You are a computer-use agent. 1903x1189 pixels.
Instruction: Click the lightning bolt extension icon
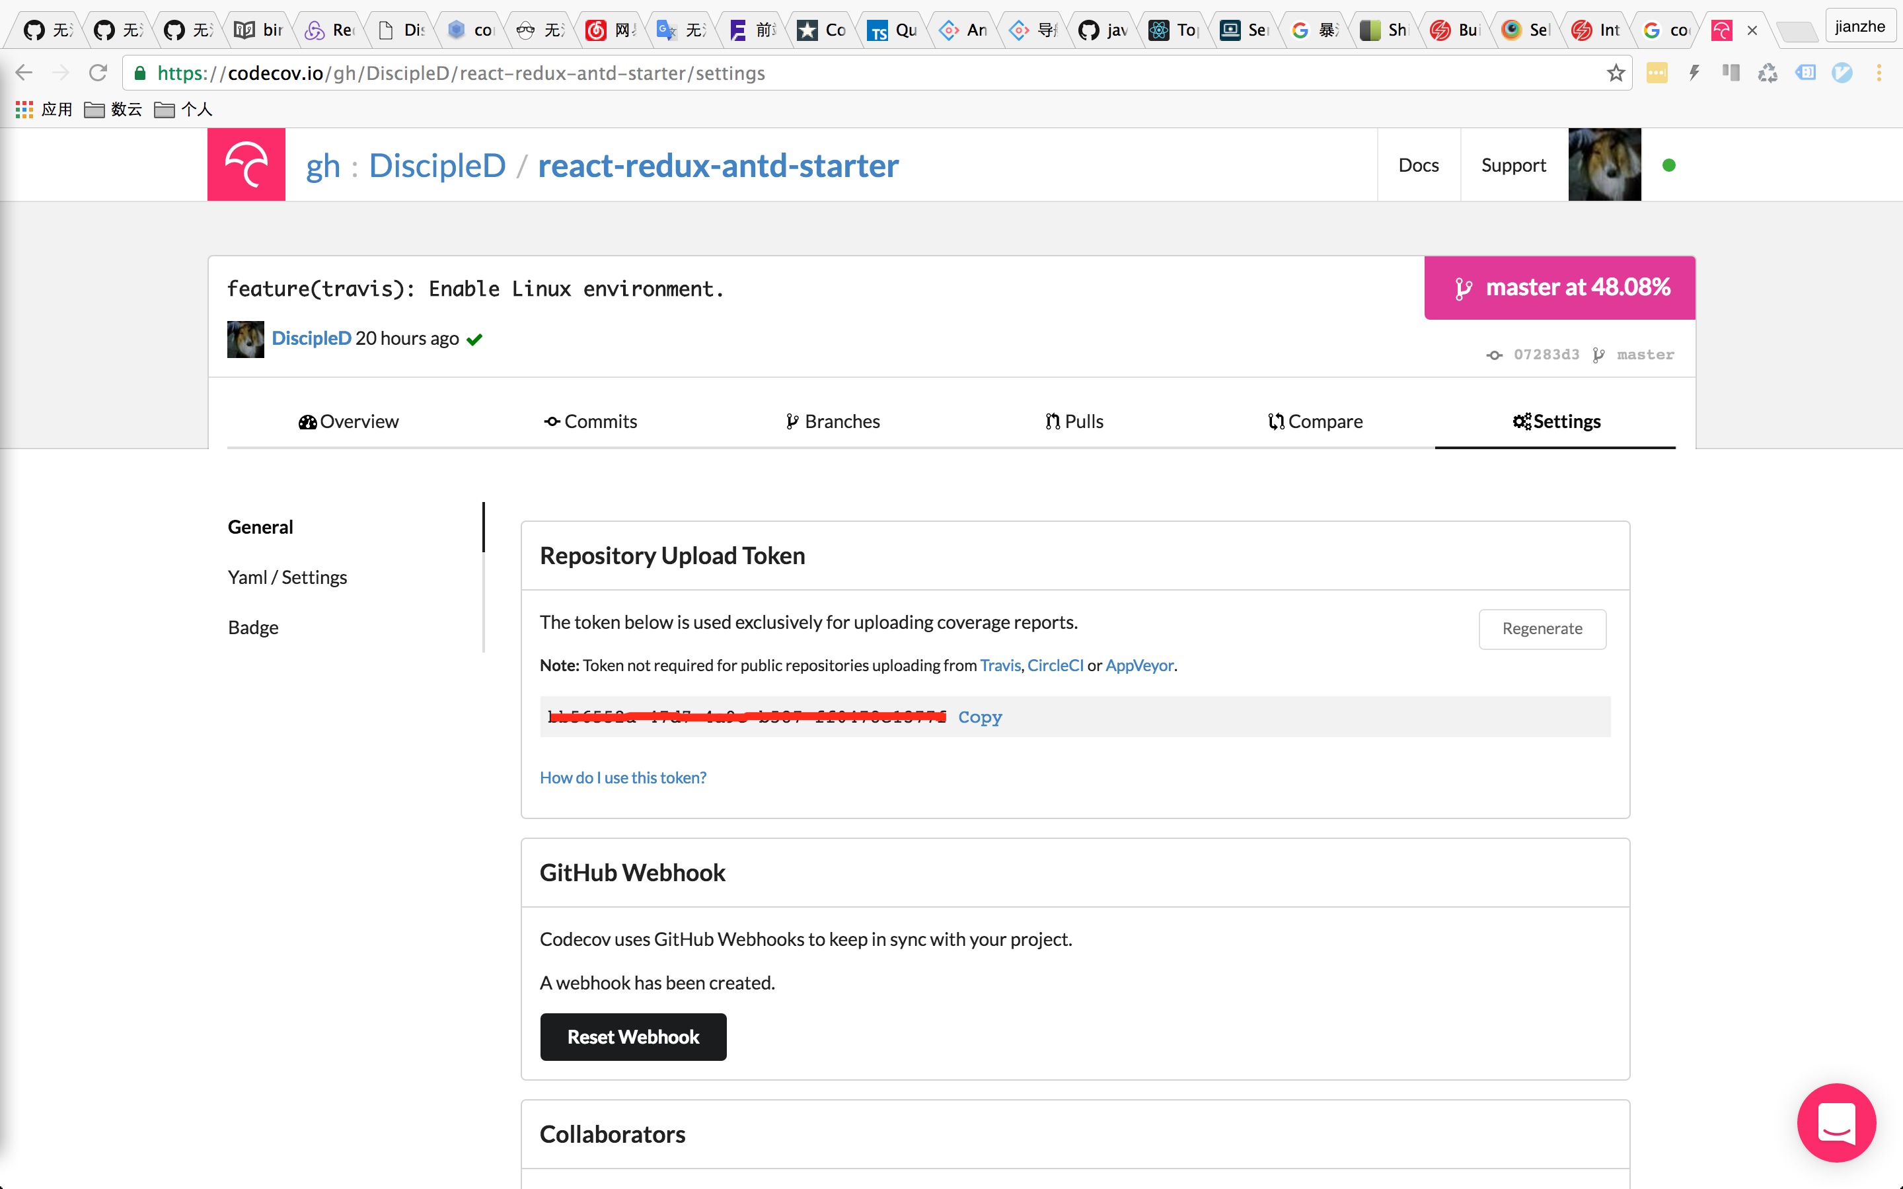pos(1694,73)
